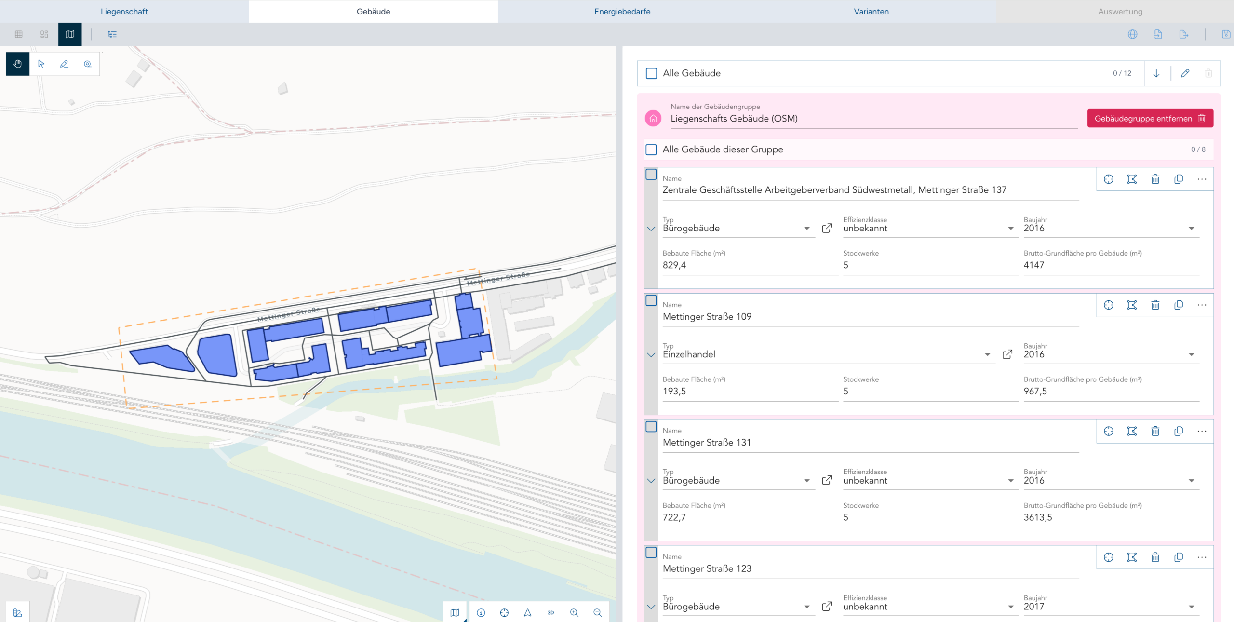Click Bebaute Fläche field showing 829,4
This screenshot has height=622, width=1234.
pos(750,265)
